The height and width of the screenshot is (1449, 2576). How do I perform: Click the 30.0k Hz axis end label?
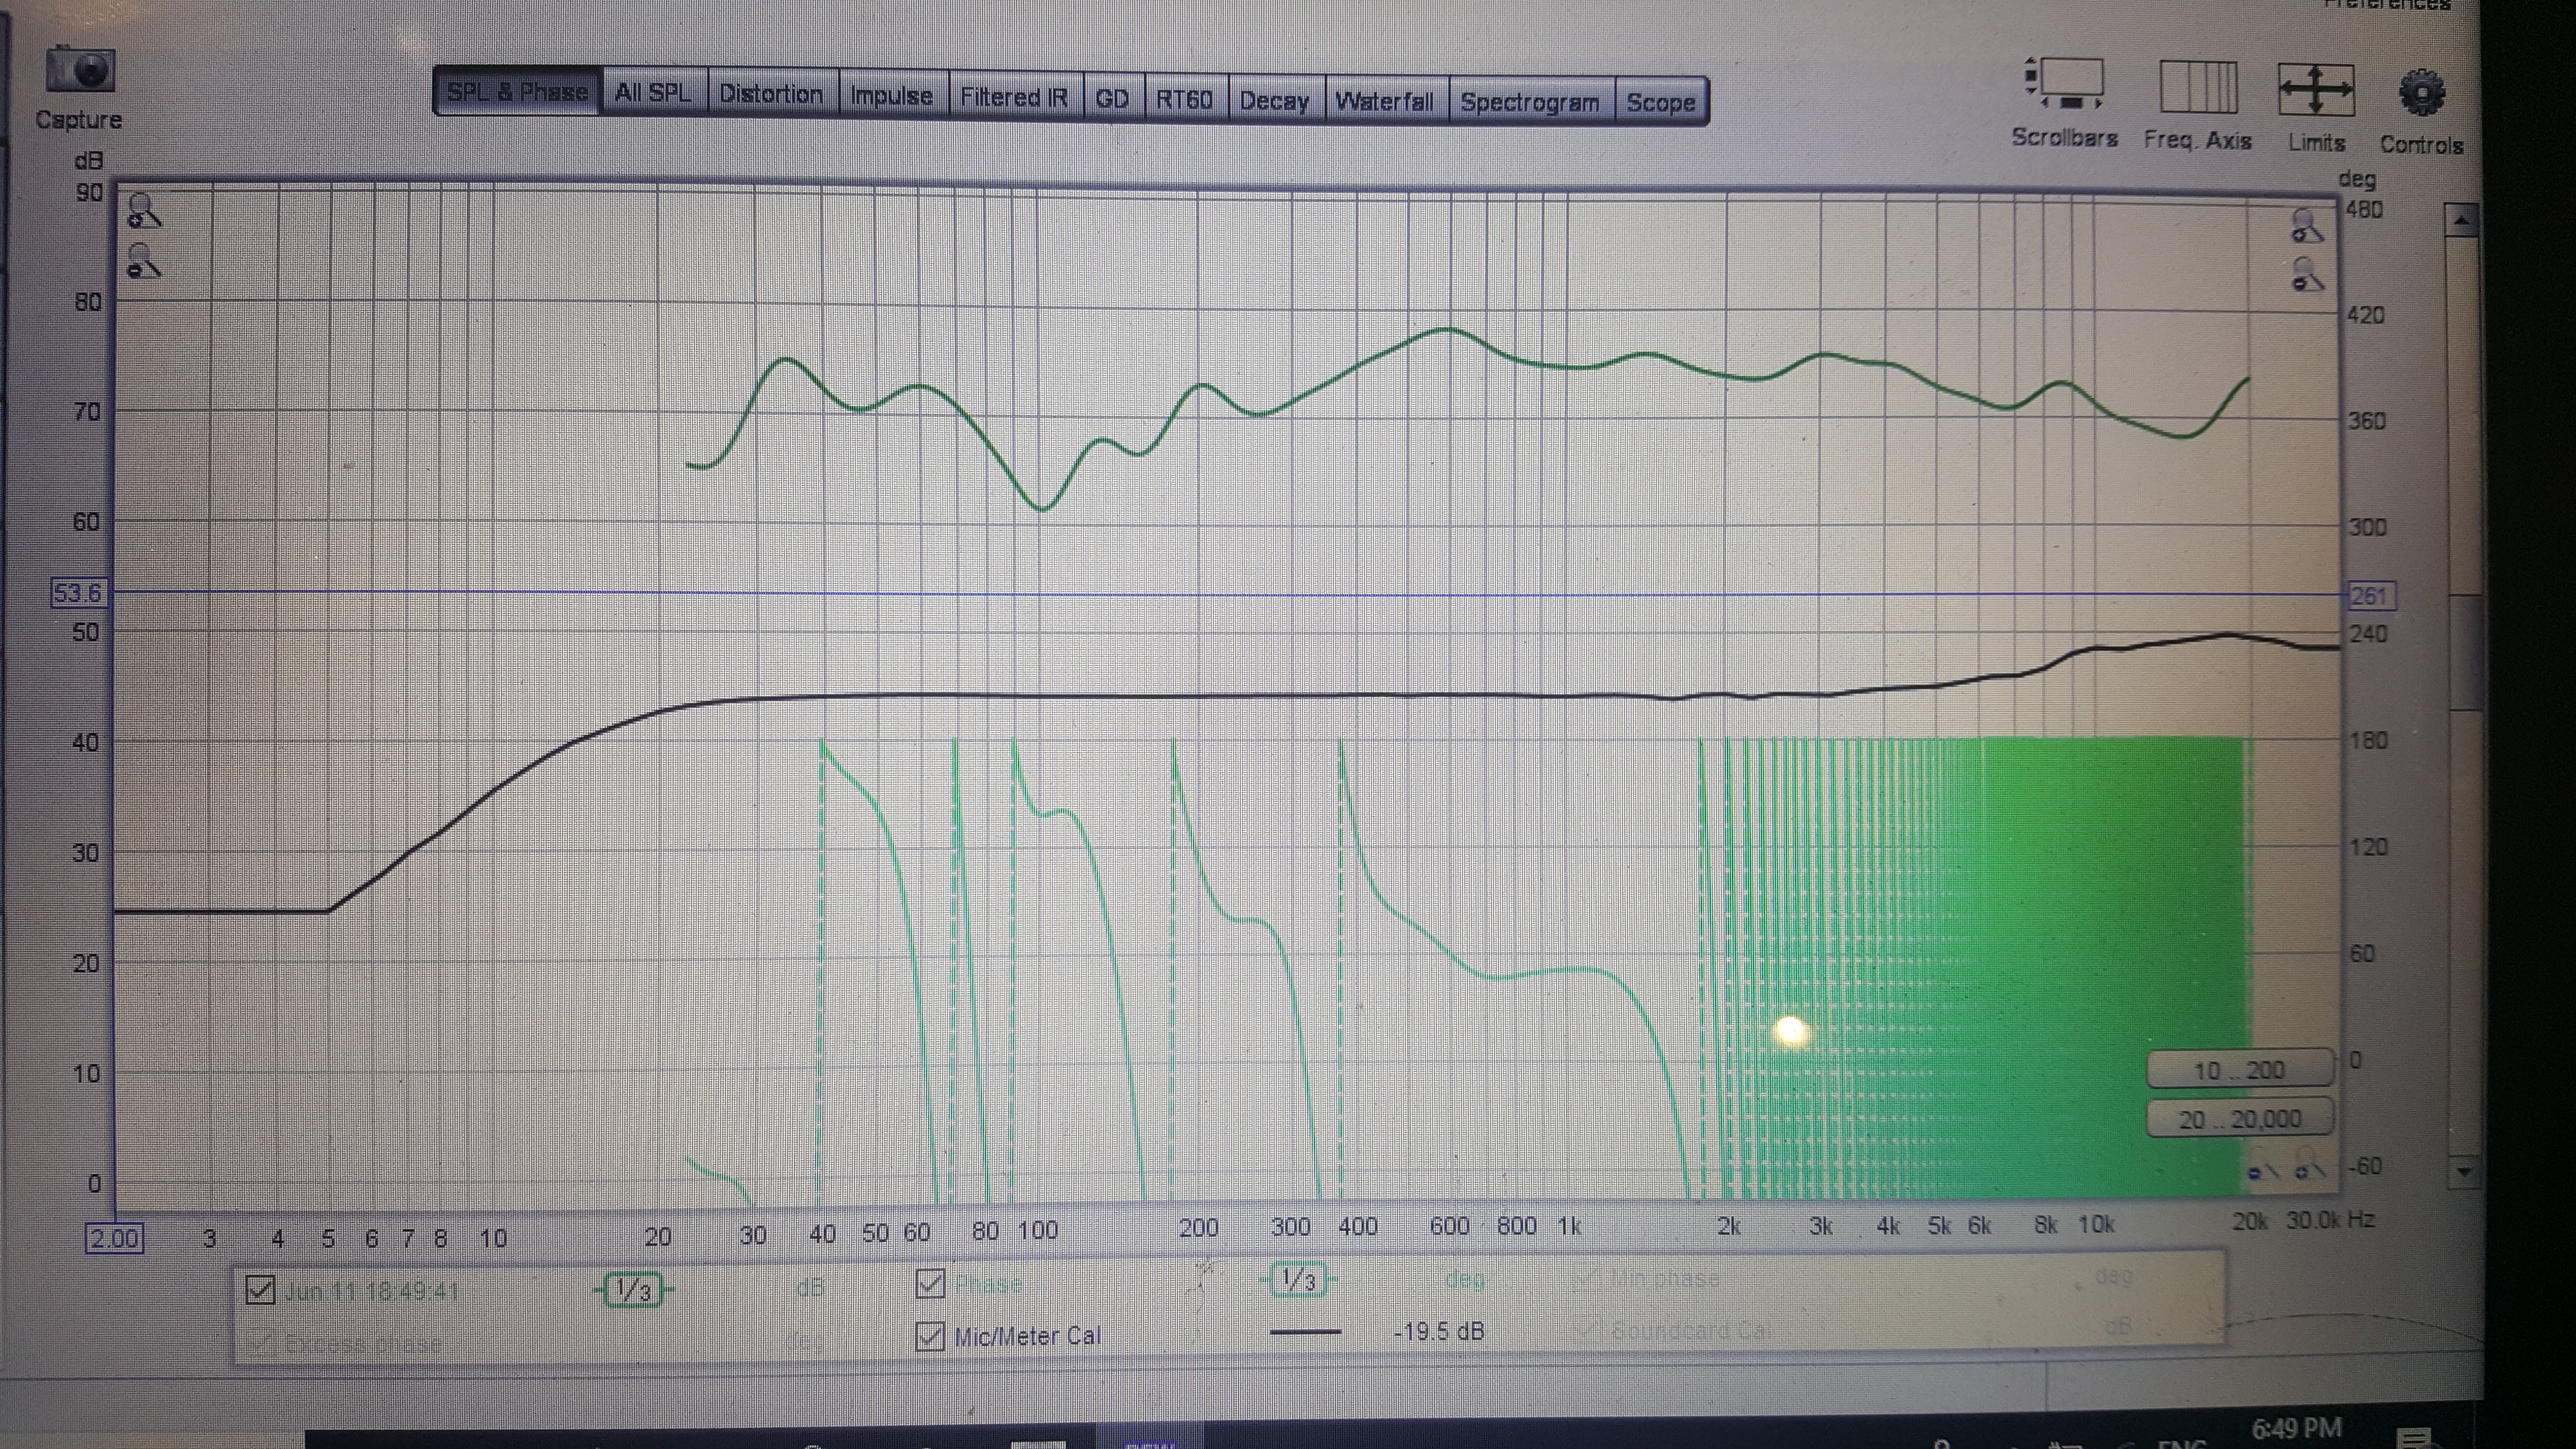coord(2330,1220)
